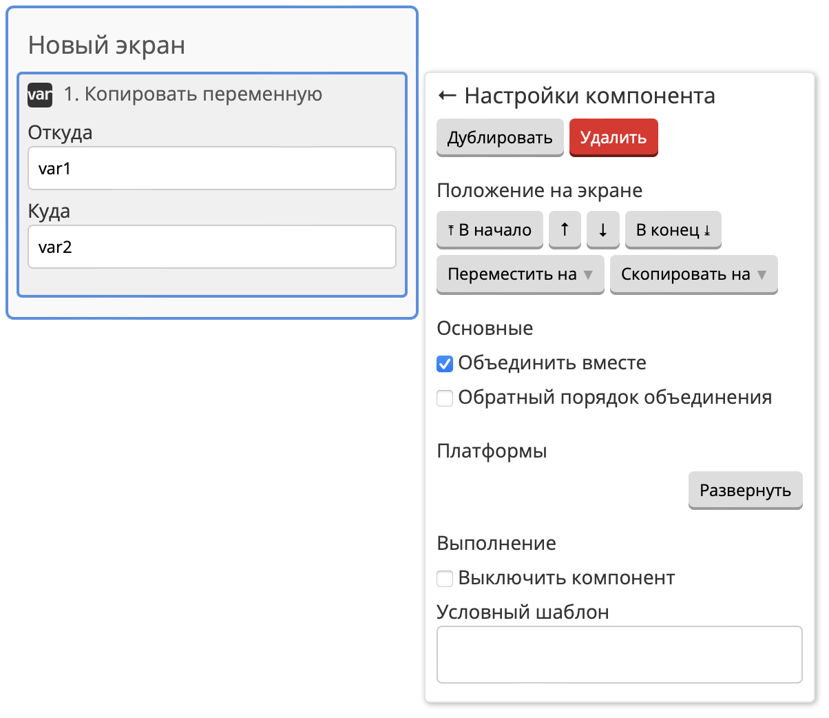
Task: Click inside the Откуда input field
Action: (x=211, y=167)
